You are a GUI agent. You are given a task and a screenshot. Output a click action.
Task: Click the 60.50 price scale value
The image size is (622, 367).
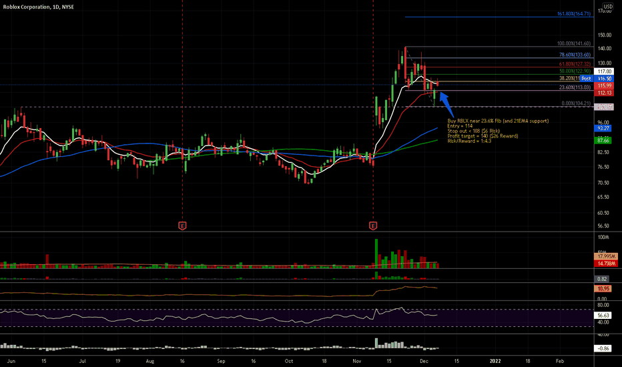[x=603, y=213]
